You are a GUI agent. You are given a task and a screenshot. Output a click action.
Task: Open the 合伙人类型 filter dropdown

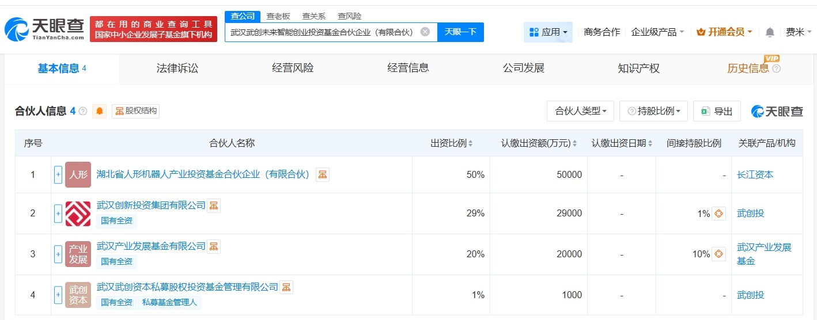coord(580,111)
